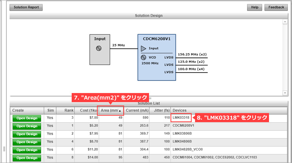Click the 25 MHz input frequency label
Viewport: 292px width, 163px height.
coord(118,45)
